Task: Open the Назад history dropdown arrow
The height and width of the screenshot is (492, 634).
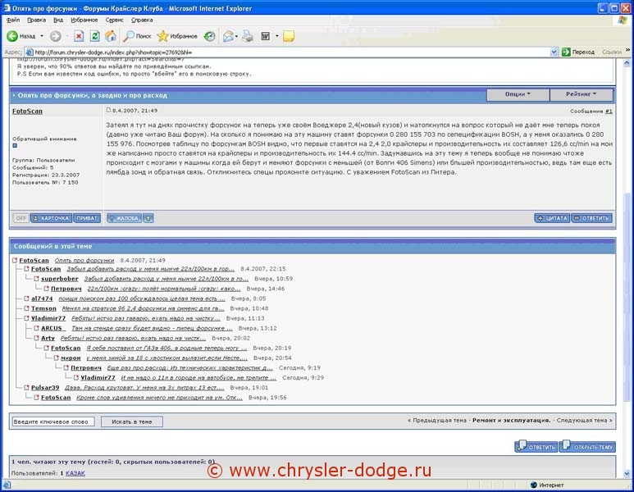Action: [x=42, y=36]
